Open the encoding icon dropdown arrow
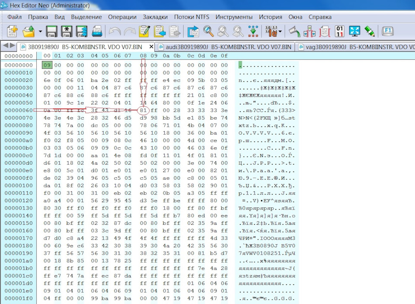 coord(280,32)
